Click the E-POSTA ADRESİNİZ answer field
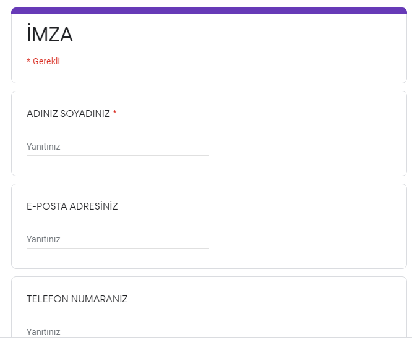Viewport: 412px width, 340px height. [118, 239]
